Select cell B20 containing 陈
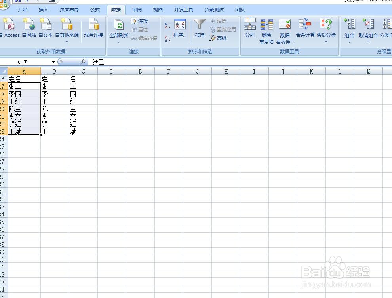Screen dimensions: 392x298 click(55, 109)
